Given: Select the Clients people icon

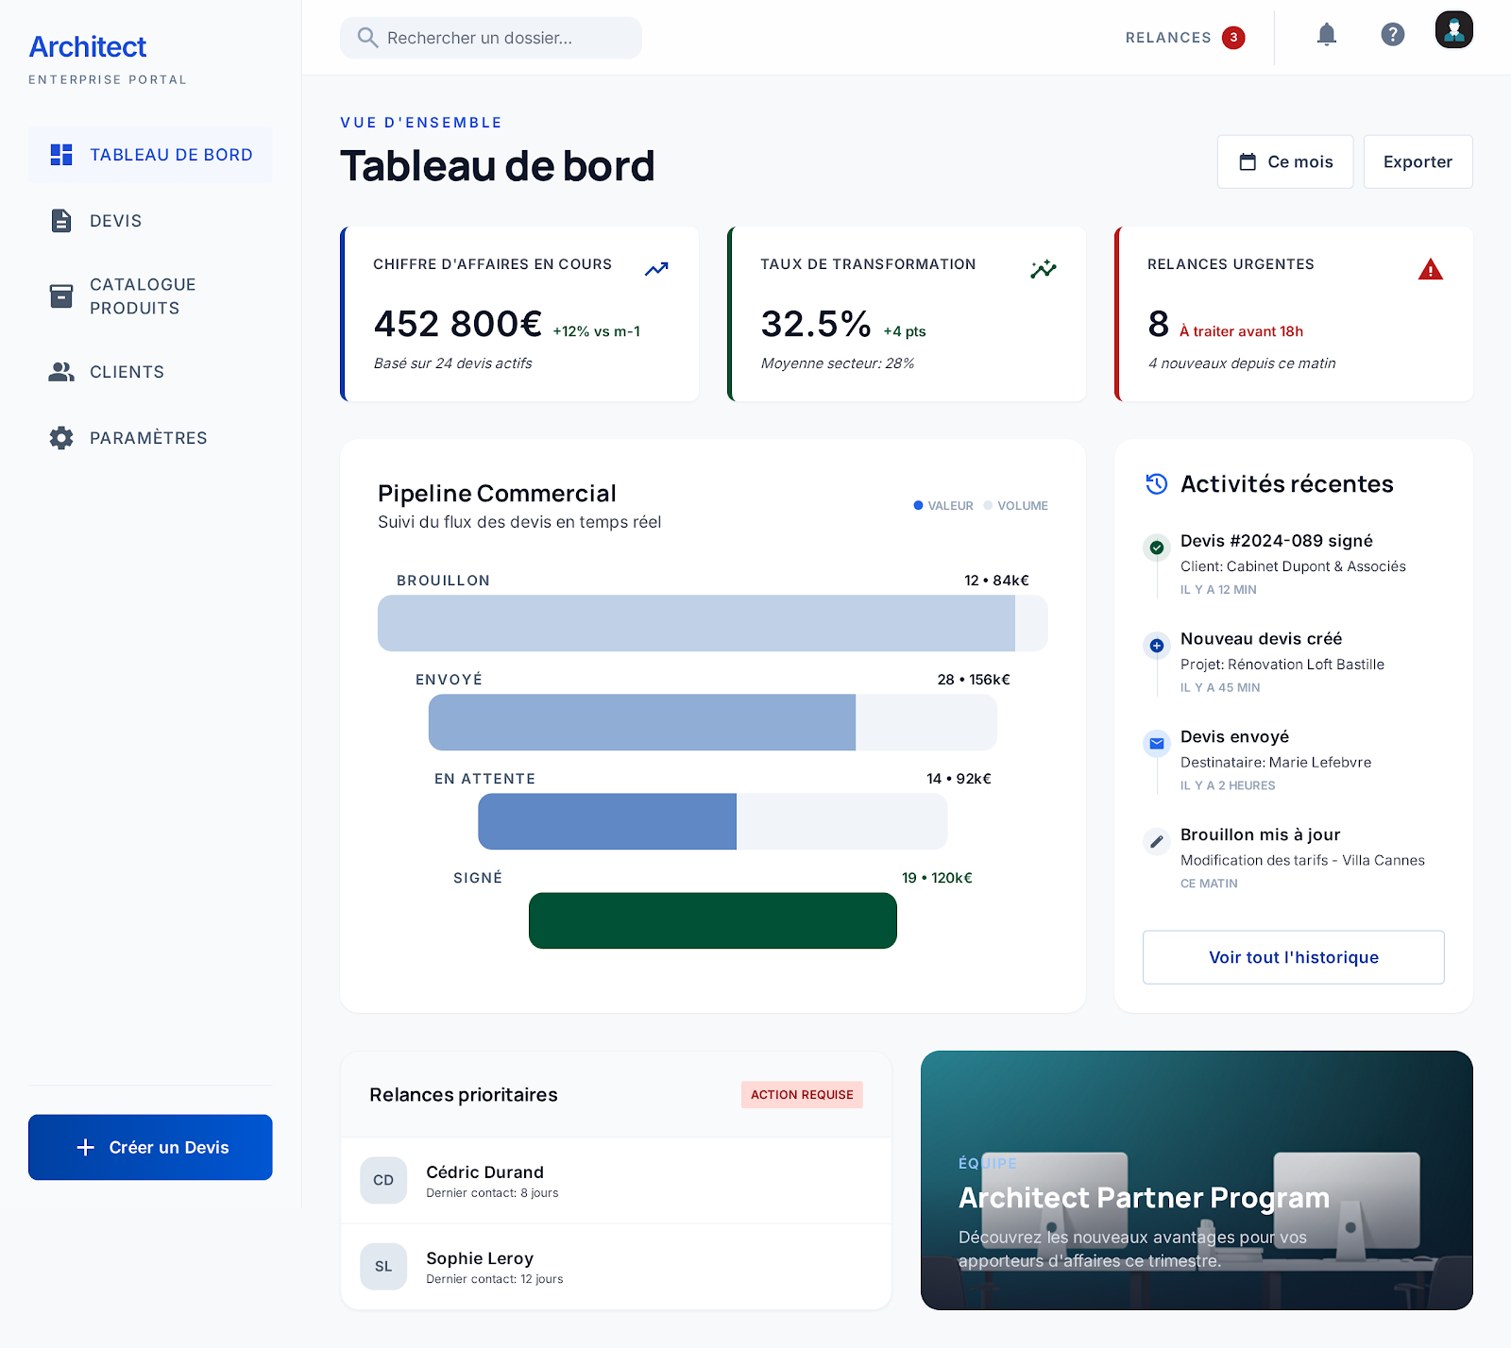Looking at the screenshot, I should click(60, 372).
